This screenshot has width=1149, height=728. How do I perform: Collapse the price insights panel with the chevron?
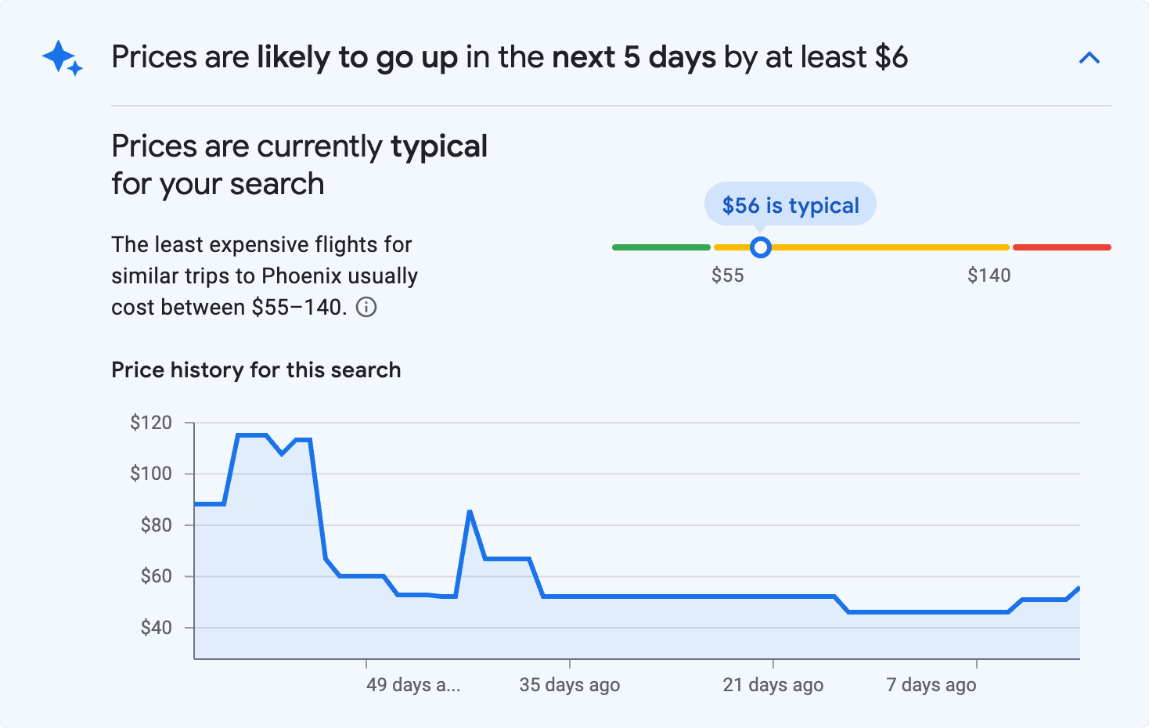coord(1090,57)
